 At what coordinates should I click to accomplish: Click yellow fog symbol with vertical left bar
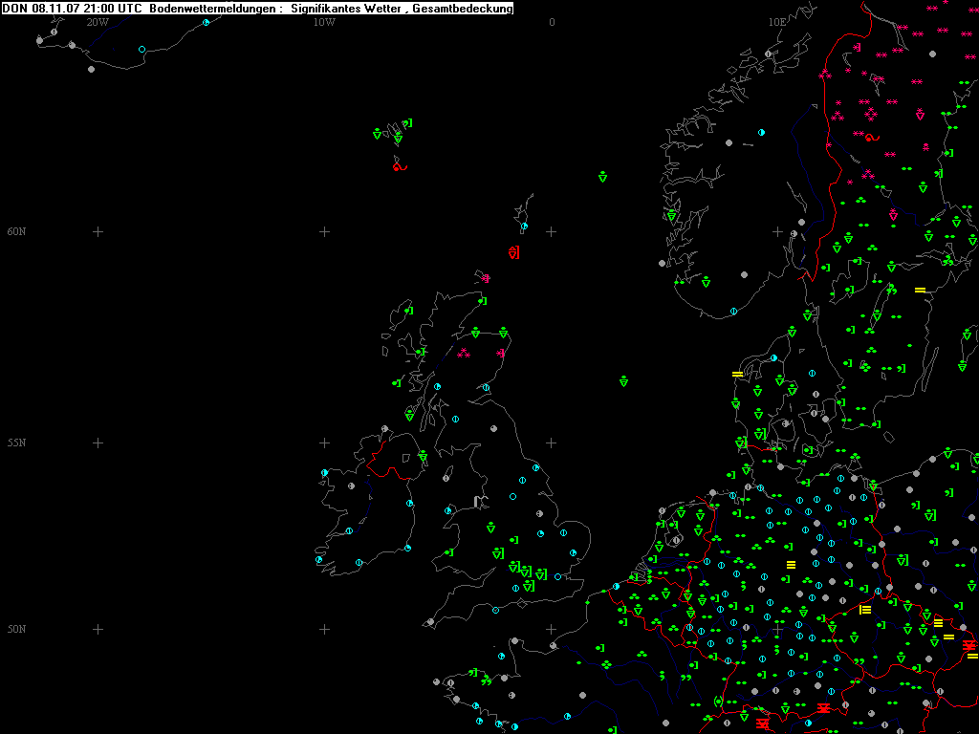864,610
